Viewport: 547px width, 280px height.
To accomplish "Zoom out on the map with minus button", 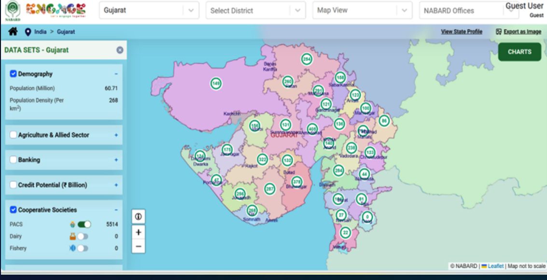I will (138, 247).
